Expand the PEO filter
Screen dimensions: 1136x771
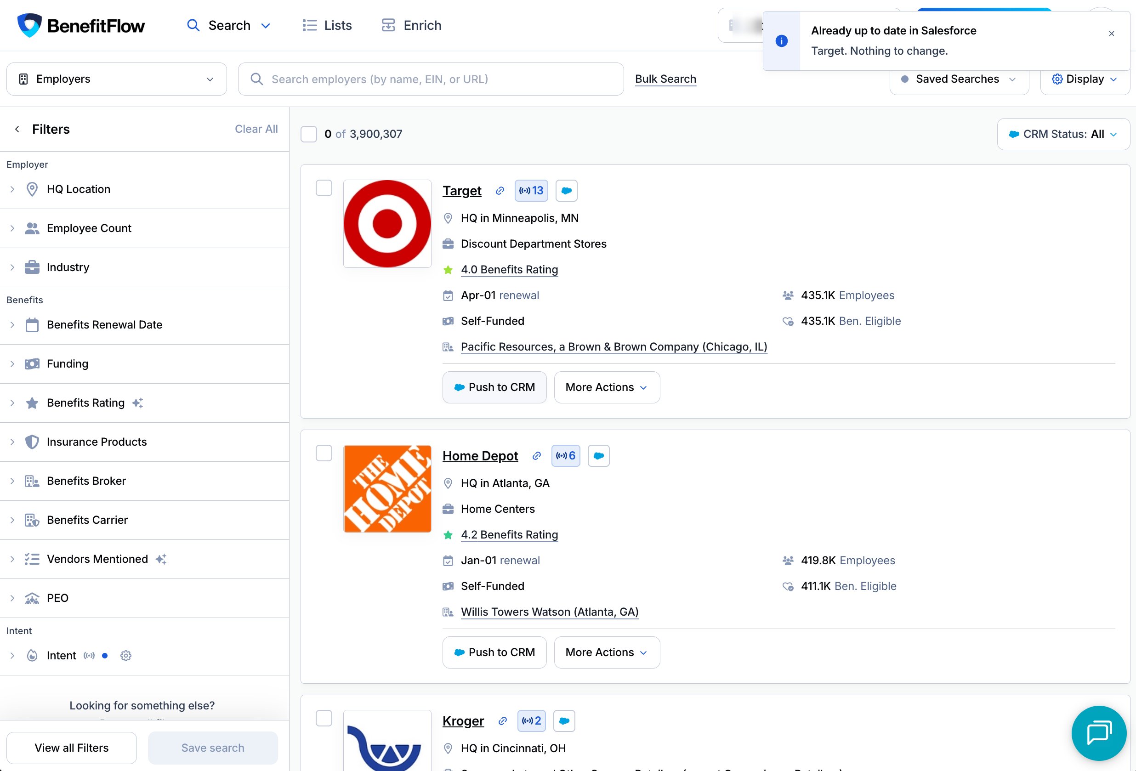144,598
